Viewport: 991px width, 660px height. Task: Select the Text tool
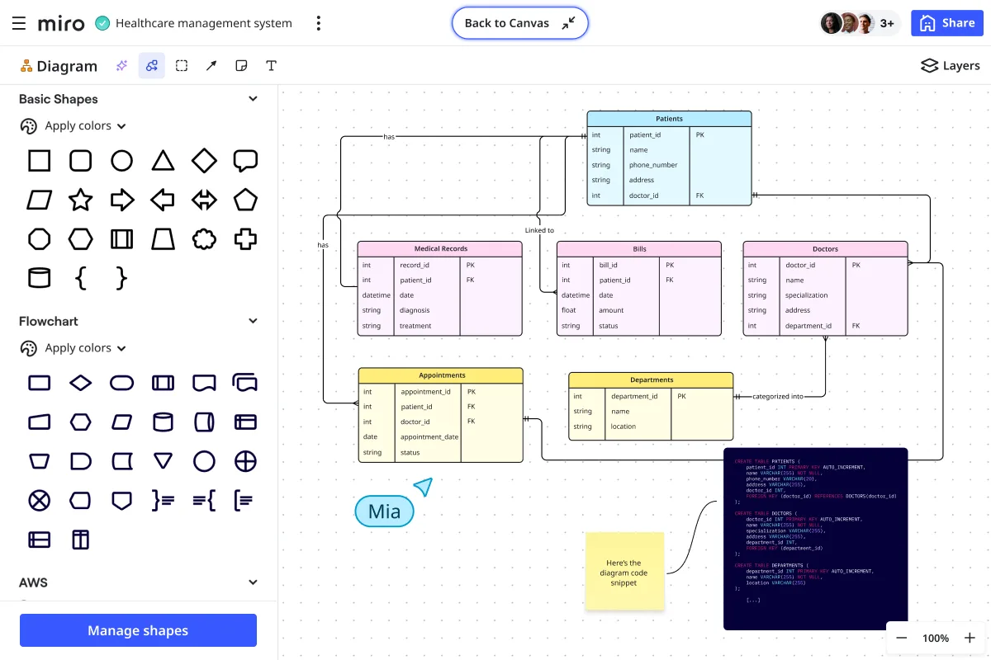tap(271, 66)
